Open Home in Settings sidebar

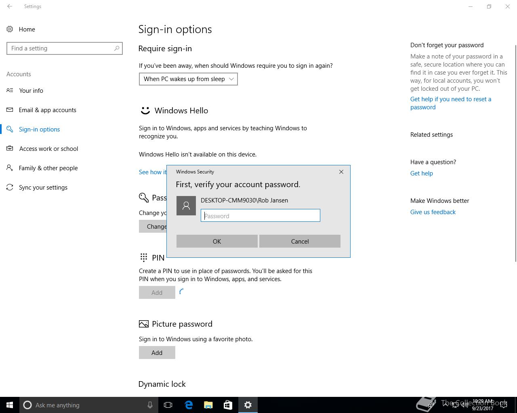[x=27, y=29]
